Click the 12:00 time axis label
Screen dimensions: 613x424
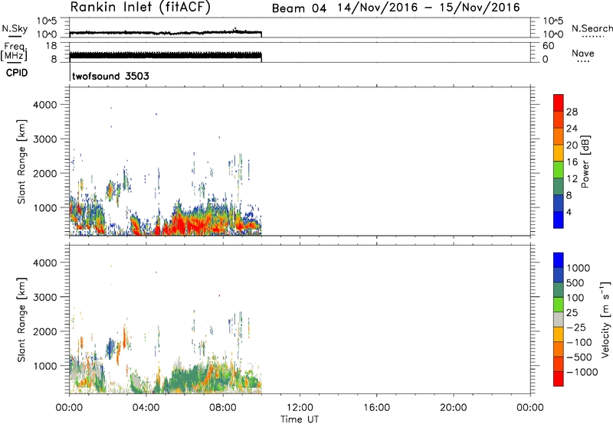(x=300, y=408)
